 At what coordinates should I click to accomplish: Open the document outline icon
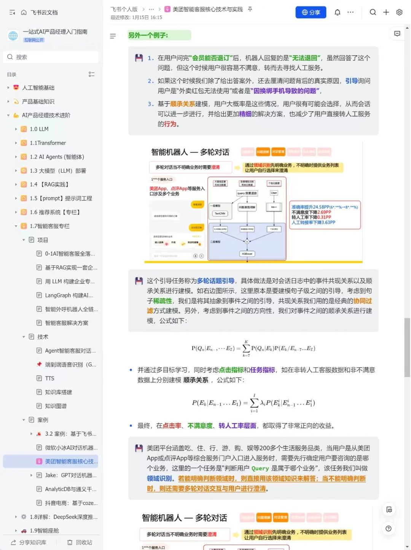113,36
